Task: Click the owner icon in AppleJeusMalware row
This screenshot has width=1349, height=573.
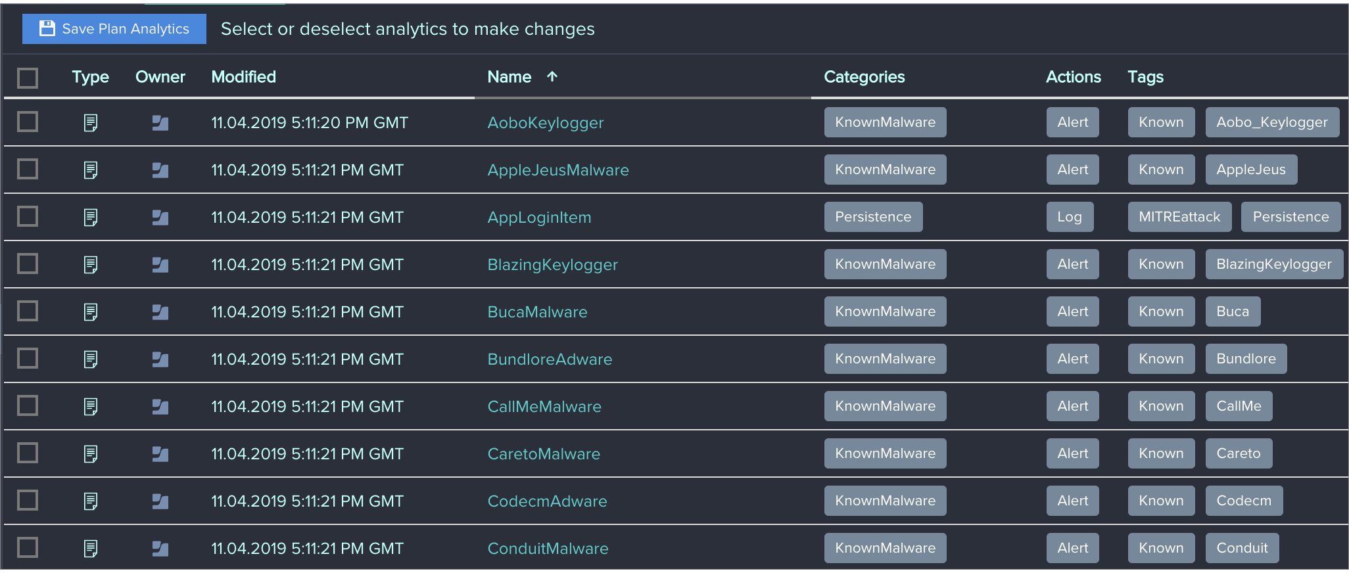Action: 160,170
